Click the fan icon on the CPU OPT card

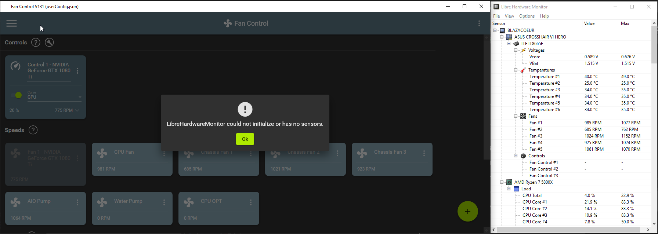[x=189, y=202]
